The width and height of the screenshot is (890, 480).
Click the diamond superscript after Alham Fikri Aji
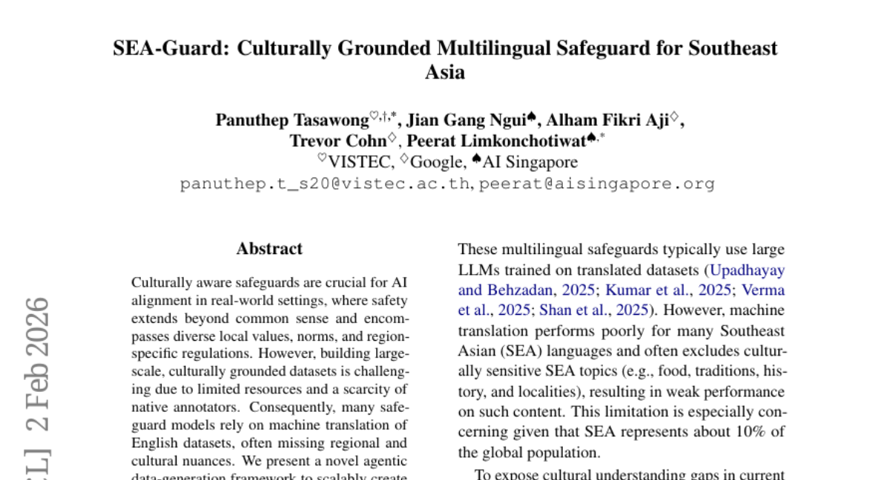tap(674, 116)
